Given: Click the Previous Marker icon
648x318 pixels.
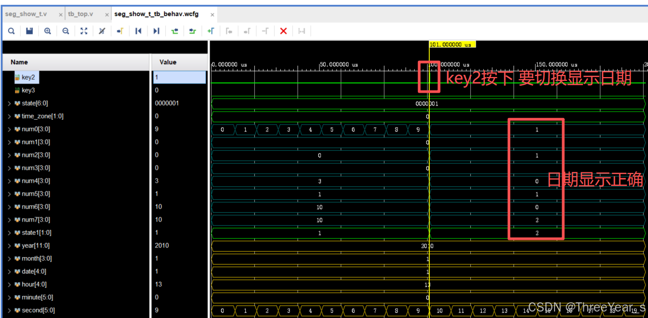Looking at the screenshot, I should tap(229, 31).
